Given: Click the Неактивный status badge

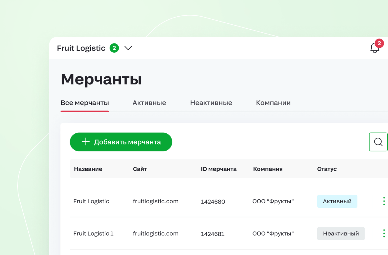Looking at the screenshot, I should [x=341, y=234].
